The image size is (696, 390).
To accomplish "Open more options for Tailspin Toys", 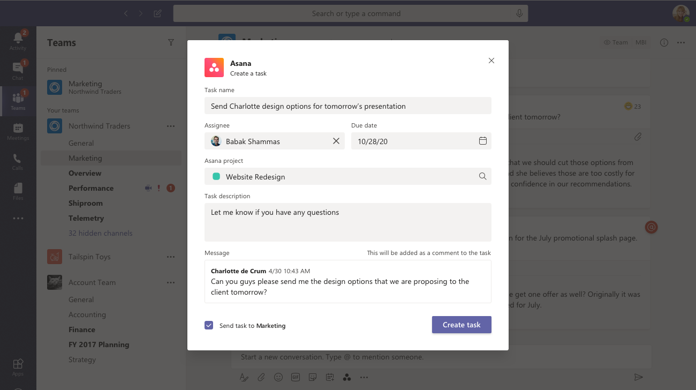I will [171, 257].
